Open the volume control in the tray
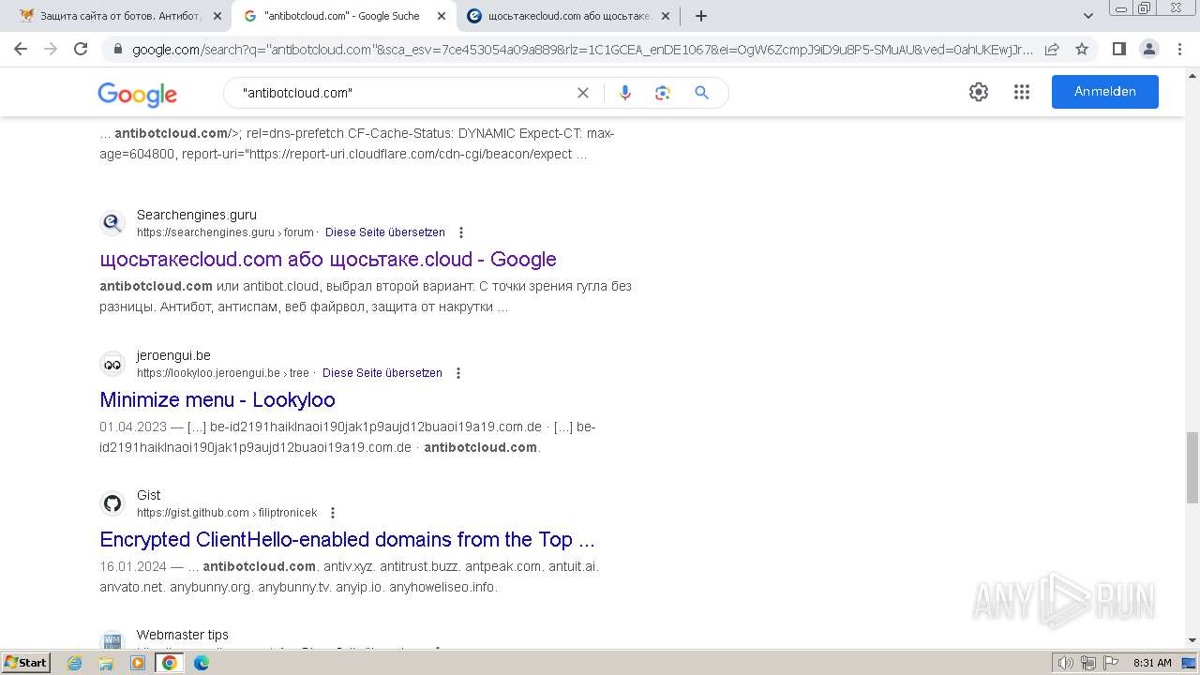The image size is (1200, 675). 1066,663
